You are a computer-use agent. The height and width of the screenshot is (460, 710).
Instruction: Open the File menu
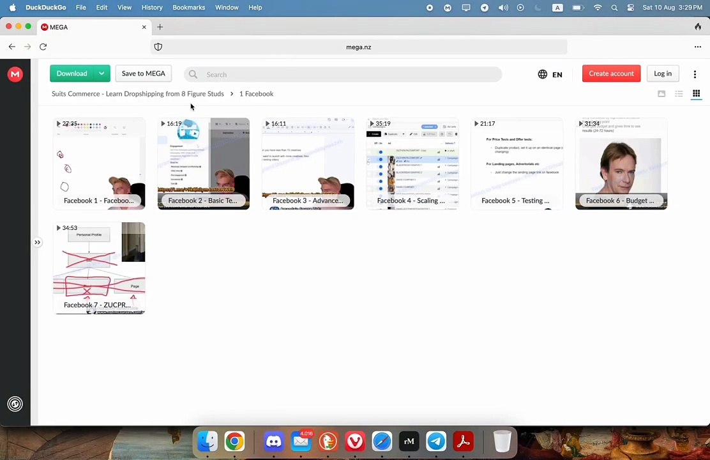81,7
